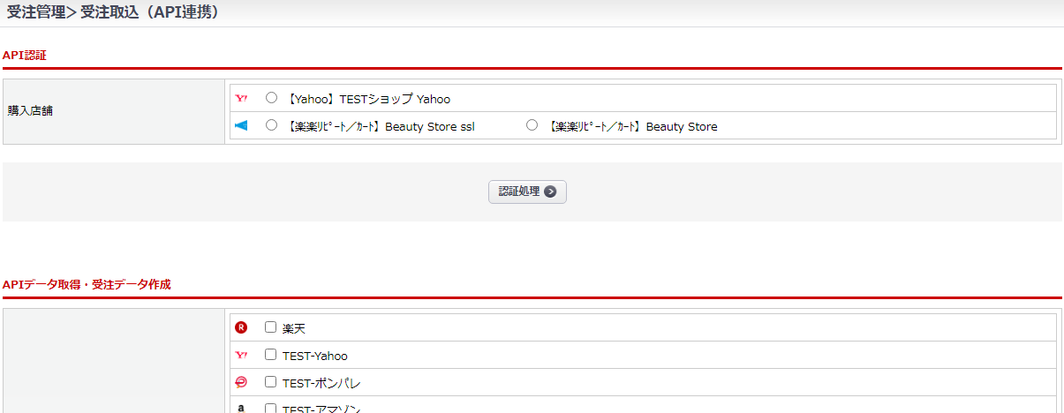1064x413 pixels.
Task: Click the 【楽楽リピート／カート】Beauty Store ssl label
Action: click(x=380, y=126)
